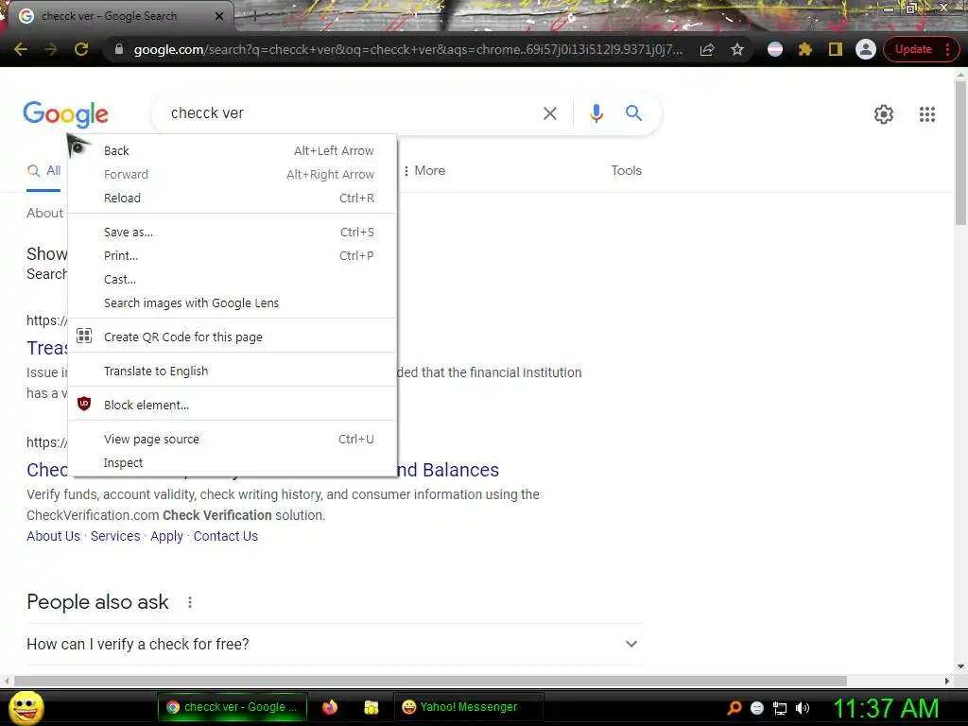Screen dimensions: 968x726
Task: Click the padlock site info icon
Action: [x=119, y=49]
